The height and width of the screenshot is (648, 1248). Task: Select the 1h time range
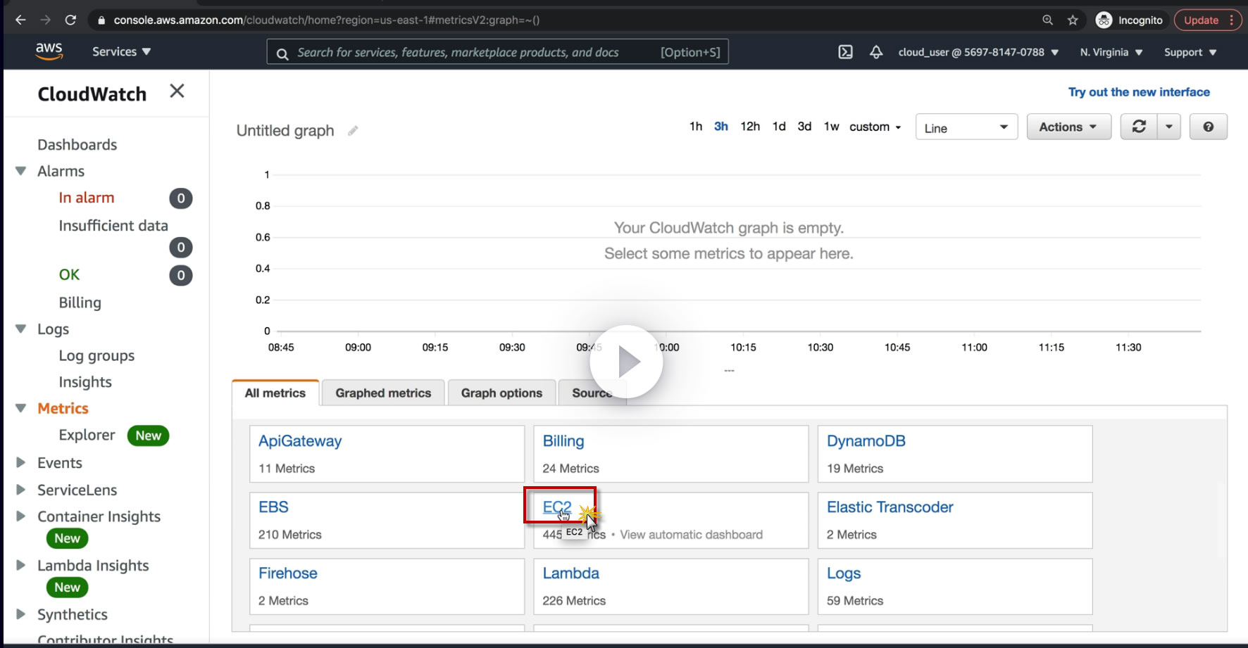696,127
